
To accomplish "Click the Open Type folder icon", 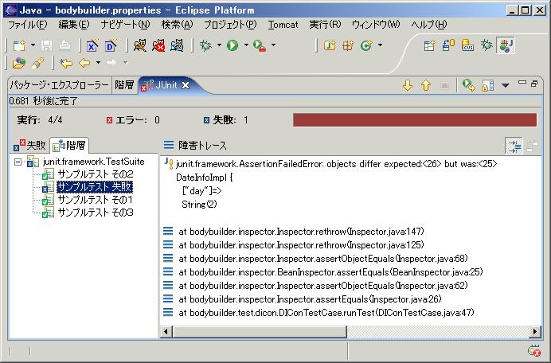I will (19, 63).
